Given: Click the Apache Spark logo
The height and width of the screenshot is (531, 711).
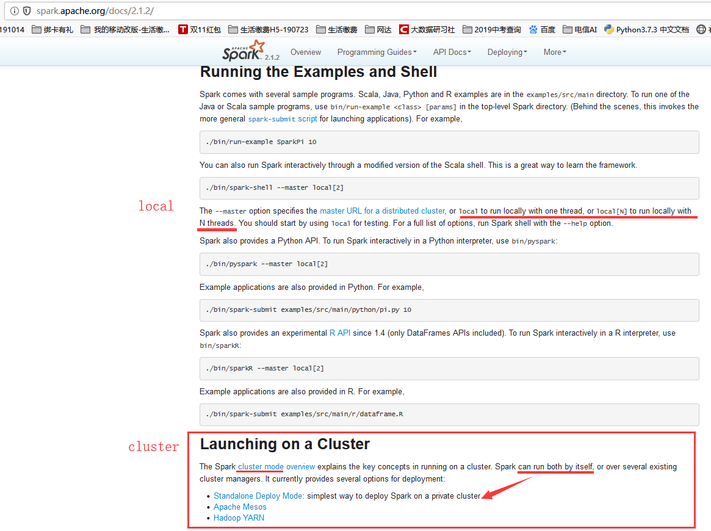Looking at the screenshot, I should click(243, 51).
